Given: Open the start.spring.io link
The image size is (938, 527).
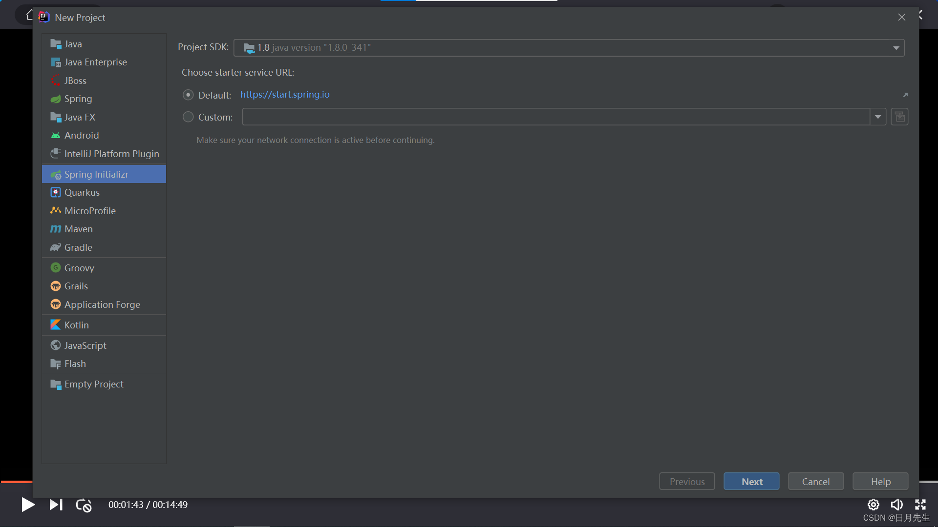Looking at the screenshot, I should pyautogui.click(x=285, y=95).
